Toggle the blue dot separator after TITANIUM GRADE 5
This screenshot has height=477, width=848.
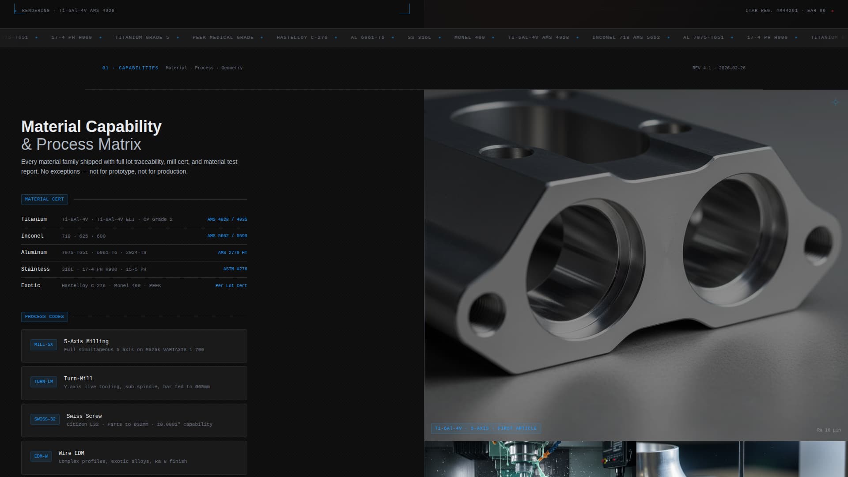[178, 38]
